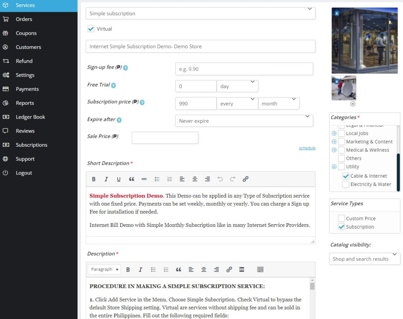This screenshot has width=403, height=319.
Task: Align left in Description editor
Action: coord(191,270)
